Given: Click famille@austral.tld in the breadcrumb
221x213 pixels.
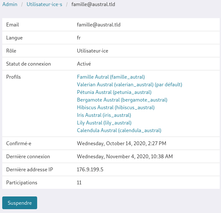Looking at the screenshot, I should point(93,4).
